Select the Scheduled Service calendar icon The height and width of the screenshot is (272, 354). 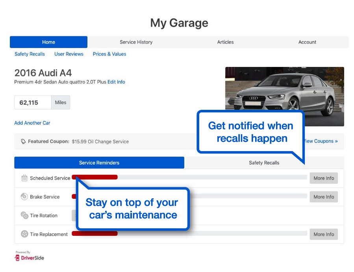coord(24,178)
